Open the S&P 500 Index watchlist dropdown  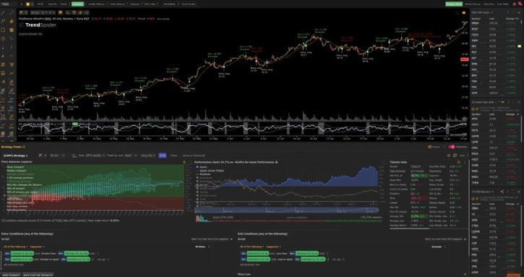tap(482, 13)
